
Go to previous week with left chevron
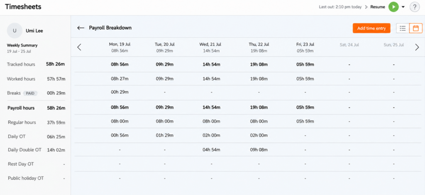79,47
